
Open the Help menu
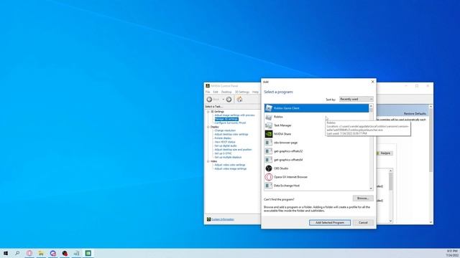(256, 92)
